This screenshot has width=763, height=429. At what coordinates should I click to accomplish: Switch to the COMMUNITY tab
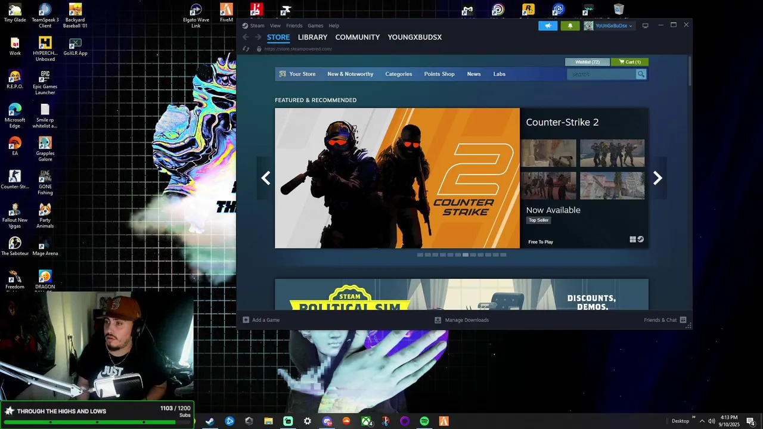coord(358,37)
